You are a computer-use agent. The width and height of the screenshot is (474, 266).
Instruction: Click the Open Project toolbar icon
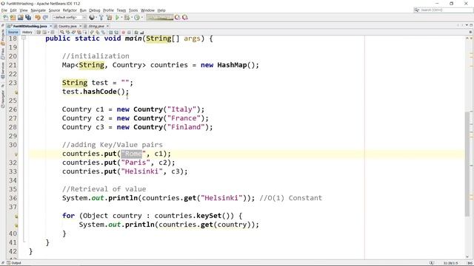[20, 18]
